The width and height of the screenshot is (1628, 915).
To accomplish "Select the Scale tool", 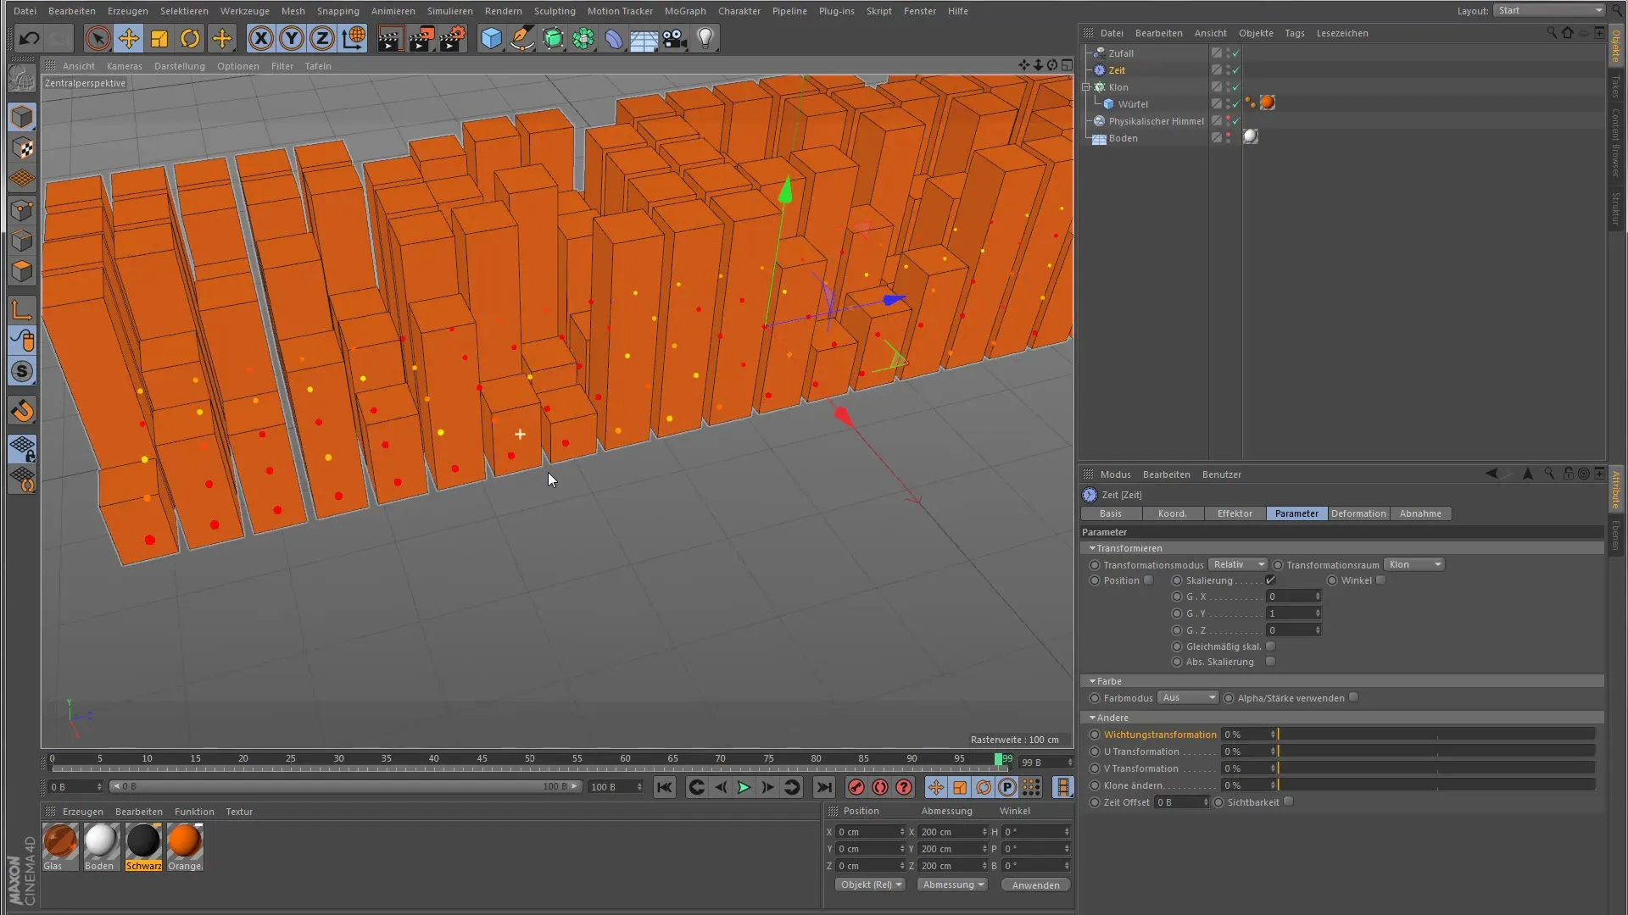I will click(x=159, y=38).
